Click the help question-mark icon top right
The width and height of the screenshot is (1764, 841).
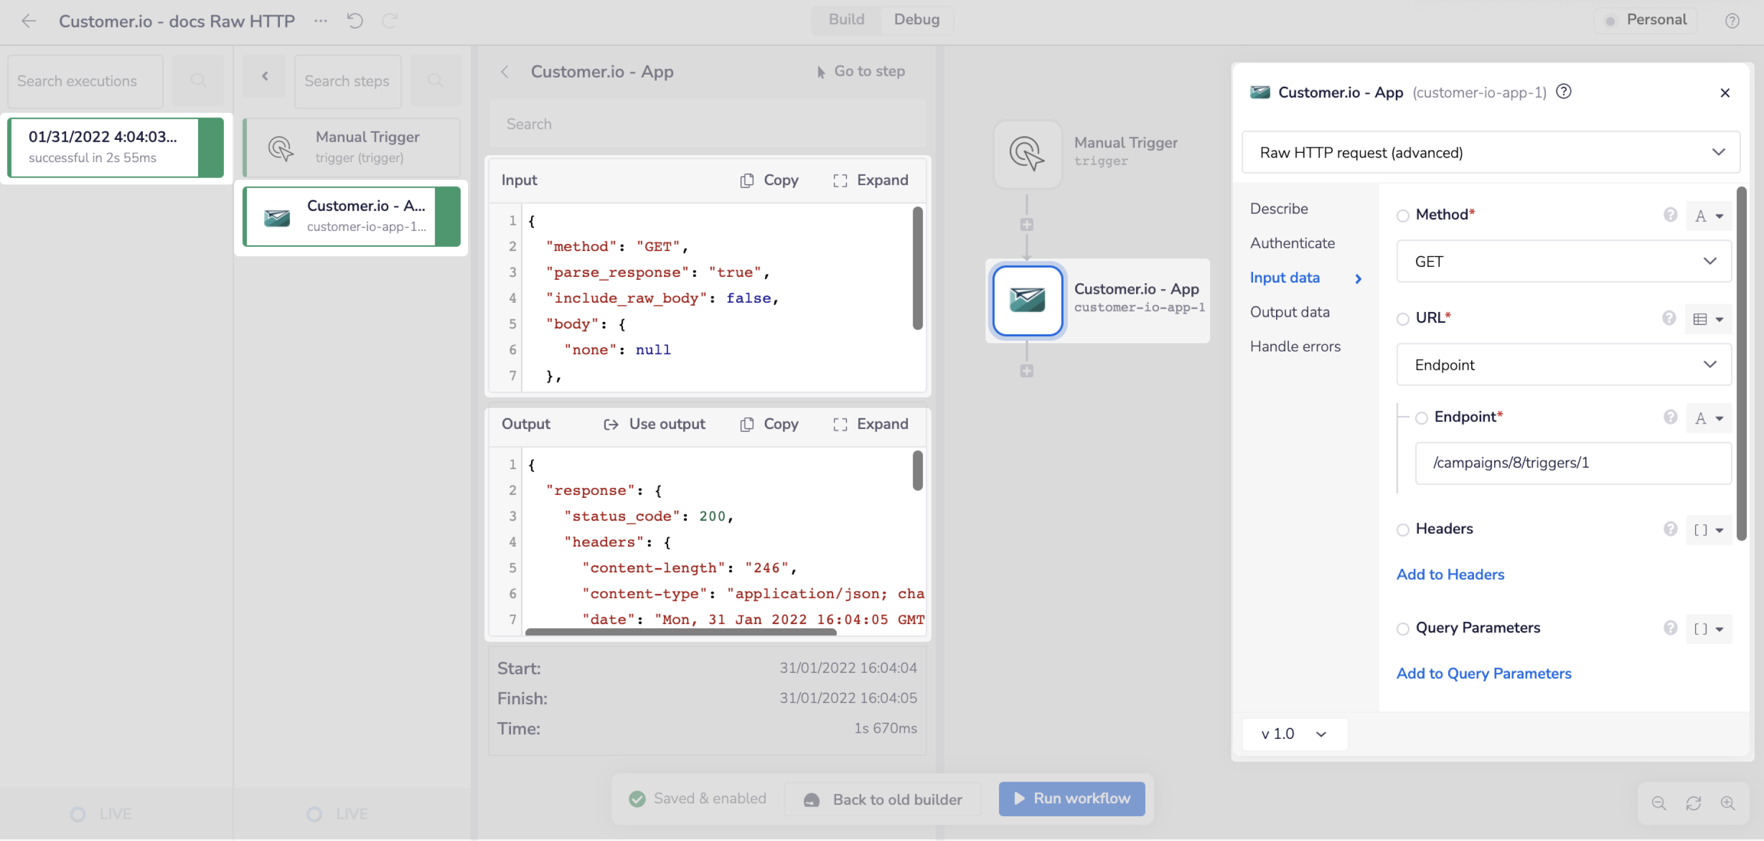(1732, 21)
